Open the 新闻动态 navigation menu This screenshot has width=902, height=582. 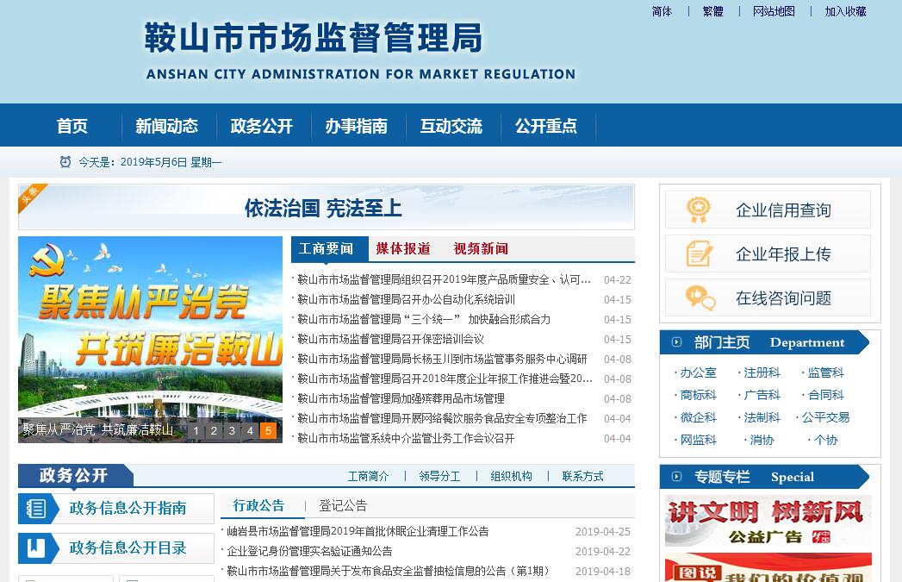point(166,126)
